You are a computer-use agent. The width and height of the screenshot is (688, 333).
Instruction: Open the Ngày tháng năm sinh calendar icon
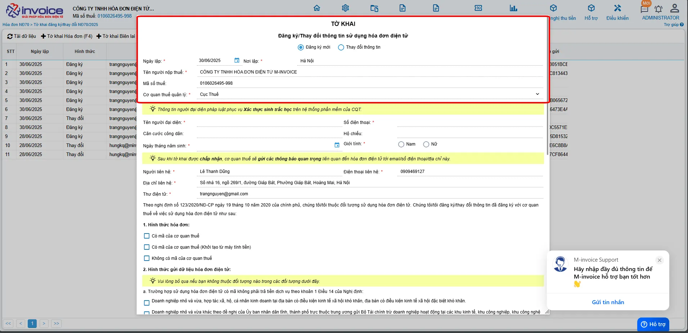click(x=337, y=145)
